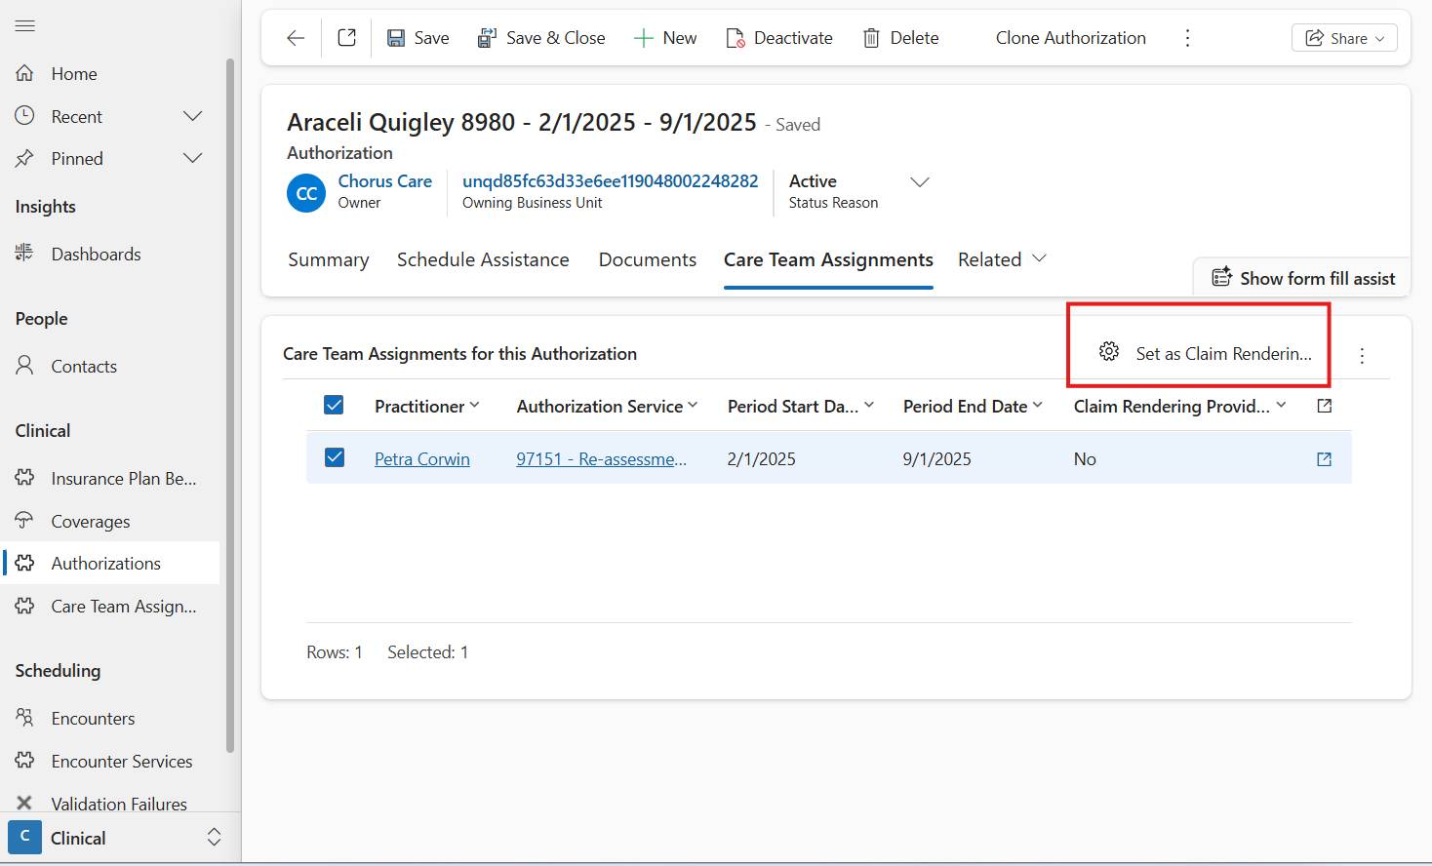Viewport: 1432px width, 866px height.
Task: Open record in new window icon
Action: [x=346, y=38]
